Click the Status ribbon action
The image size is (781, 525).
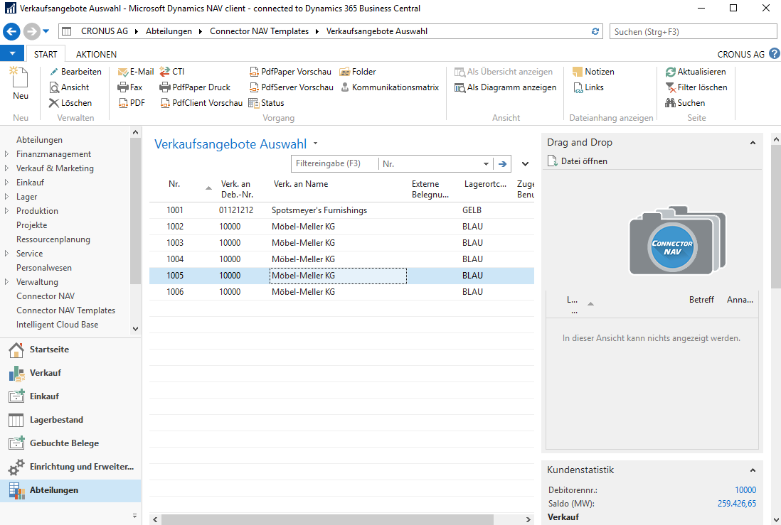point(266,103)
